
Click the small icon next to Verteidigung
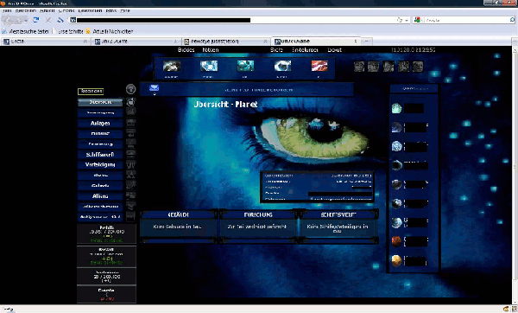point(131,165)
